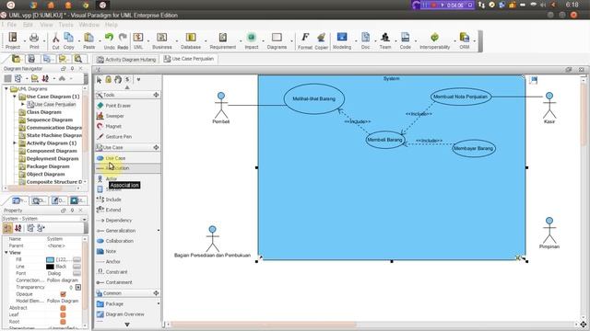The image size is (590, 331).
Task: Select the Package tool
Action: (x=127, y=303)
